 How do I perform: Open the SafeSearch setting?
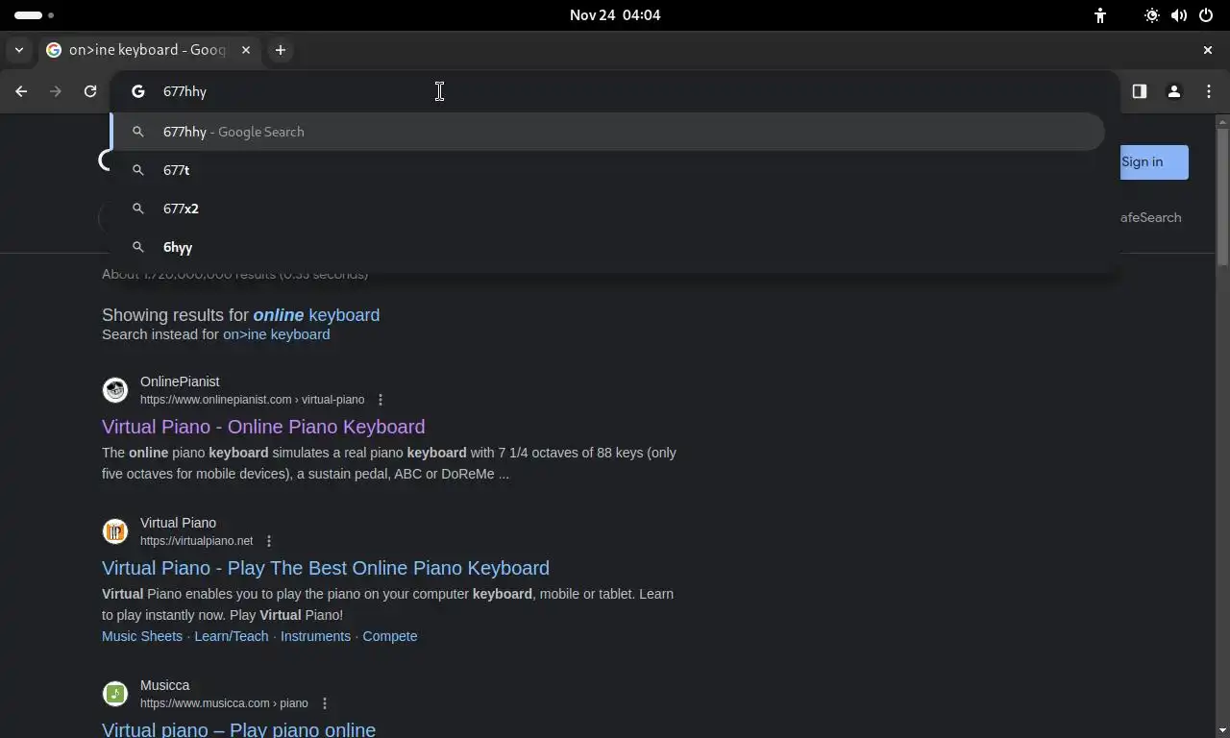coord(1150,217)
